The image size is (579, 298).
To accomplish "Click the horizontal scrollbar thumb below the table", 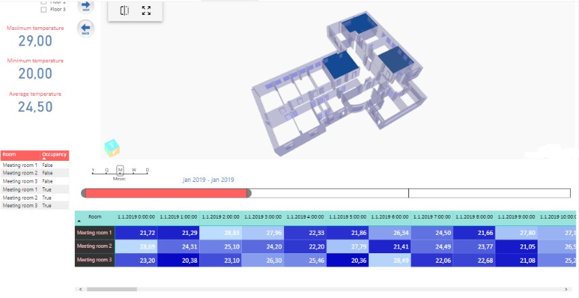I will [x=112, y=289].
